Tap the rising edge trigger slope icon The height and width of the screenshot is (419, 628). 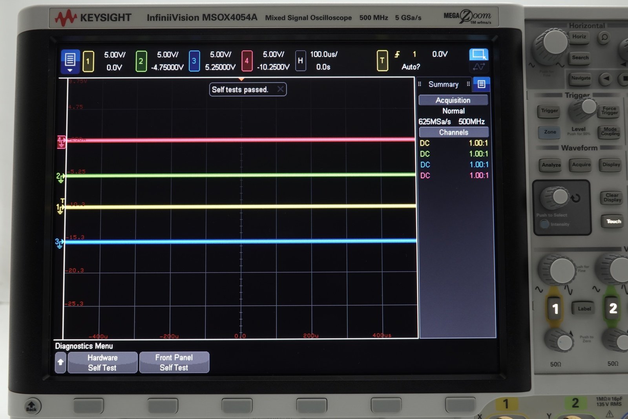tap(397, 55)
